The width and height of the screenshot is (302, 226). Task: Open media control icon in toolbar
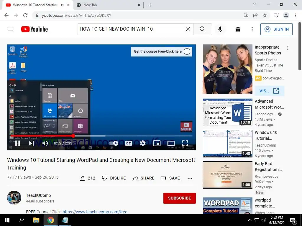click(x=277, y=15)
